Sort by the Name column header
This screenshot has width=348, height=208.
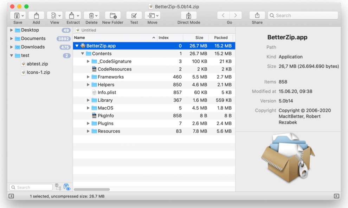tap(115, 38)
